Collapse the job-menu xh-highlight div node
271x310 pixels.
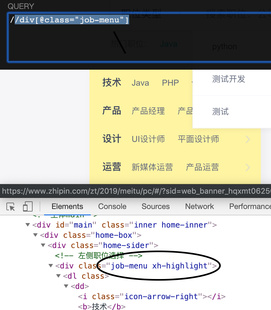pos(51,266)
